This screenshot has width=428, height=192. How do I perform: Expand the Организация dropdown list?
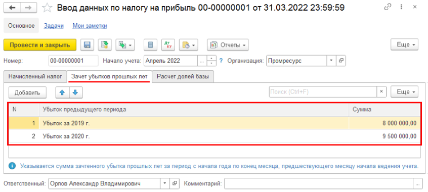(331, 61)
